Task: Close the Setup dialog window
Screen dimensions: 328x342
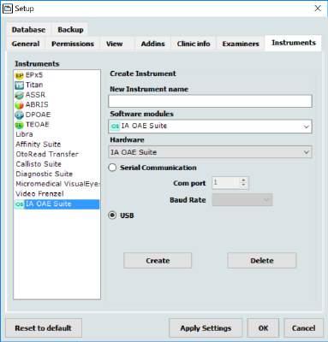Action: pyautogui.click(x=318, y=9)
